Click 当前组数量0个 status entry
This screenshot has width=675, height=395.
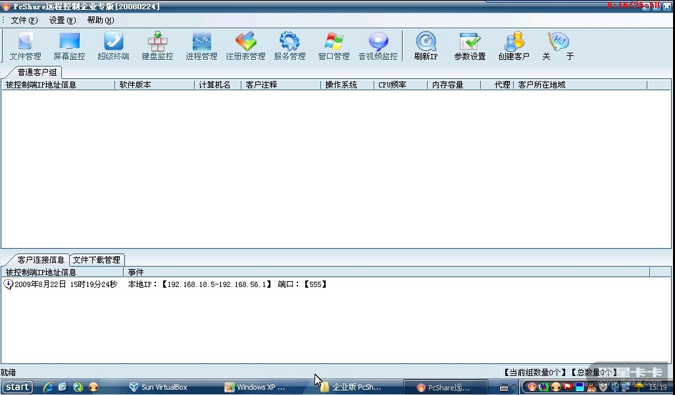pyautogui.click(x=535, y=372)
